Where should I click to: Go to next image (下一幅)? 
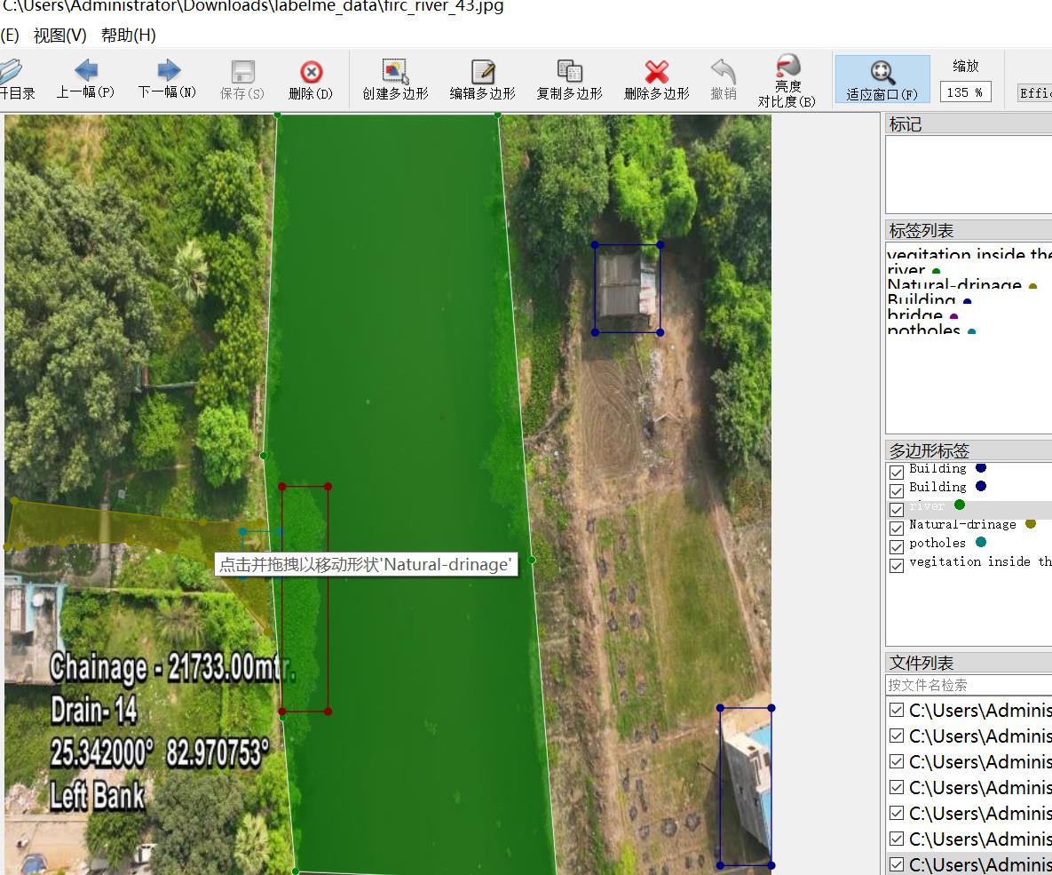point(168,79)
